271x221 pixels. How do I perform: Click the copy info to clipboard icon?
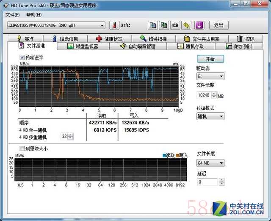click(153, 25)
